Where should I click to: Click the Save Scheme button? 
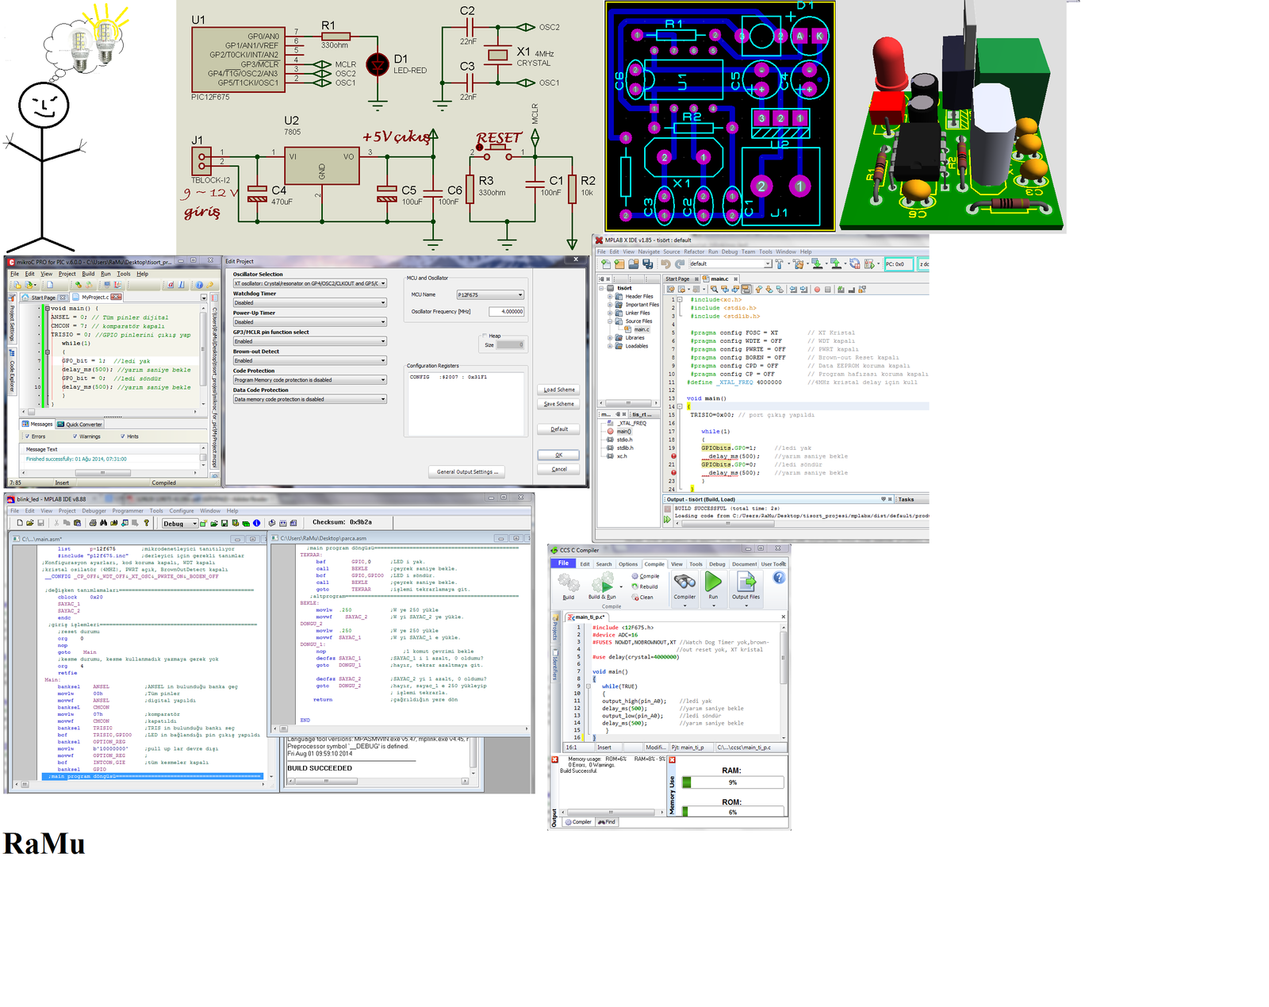coord(559,404)
